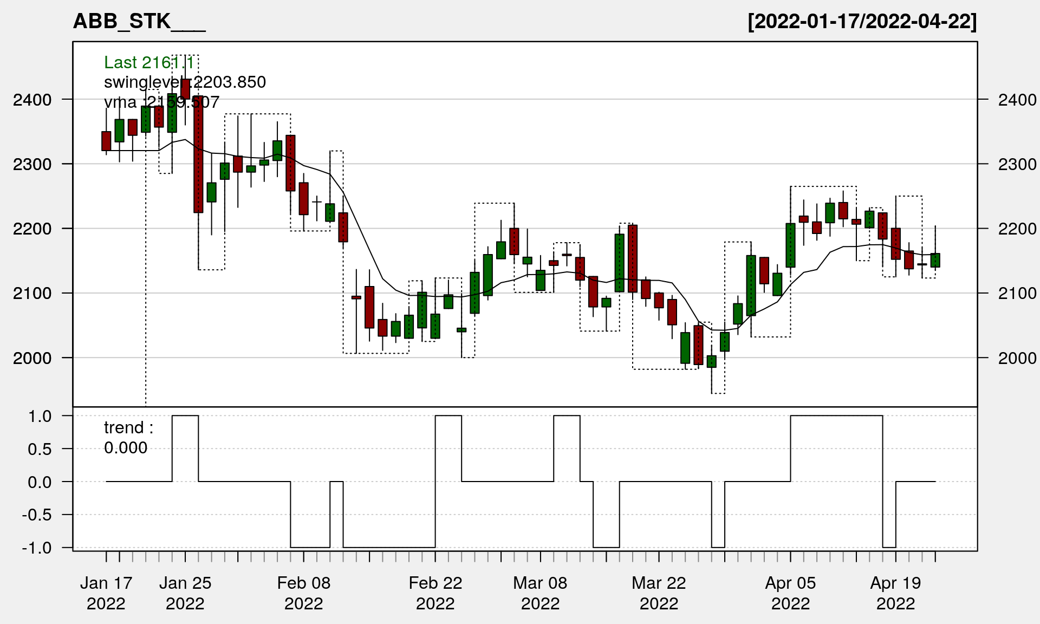This screenshot has height=624, width=1040.
Task: Click the 0.5 trend axis label
Action: (40, 449)
